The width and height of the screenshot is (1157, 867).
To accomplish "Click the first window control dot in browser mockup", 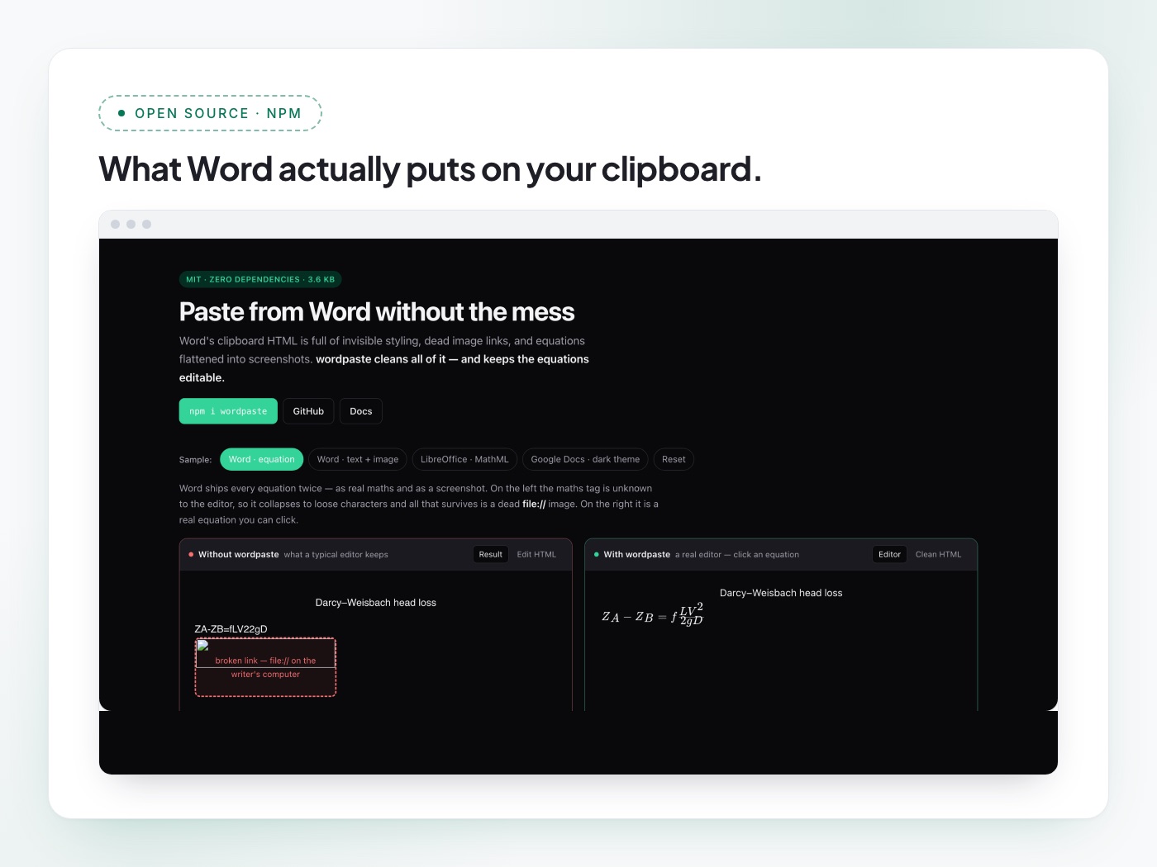I will tap(115, 225).
